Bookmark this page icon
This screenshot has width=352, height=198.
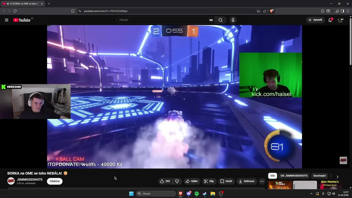coord(73,11)
